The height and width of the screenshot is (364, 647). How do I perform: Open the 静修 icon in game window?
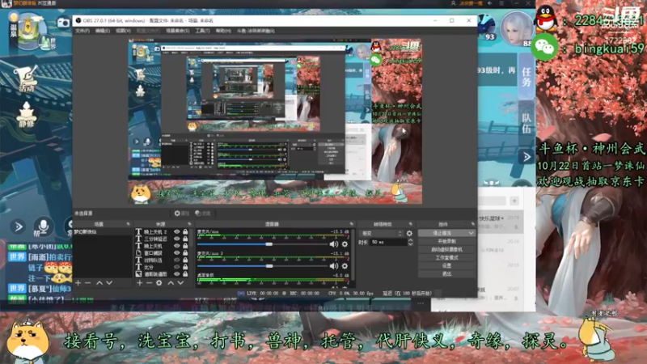coord(27,115)
